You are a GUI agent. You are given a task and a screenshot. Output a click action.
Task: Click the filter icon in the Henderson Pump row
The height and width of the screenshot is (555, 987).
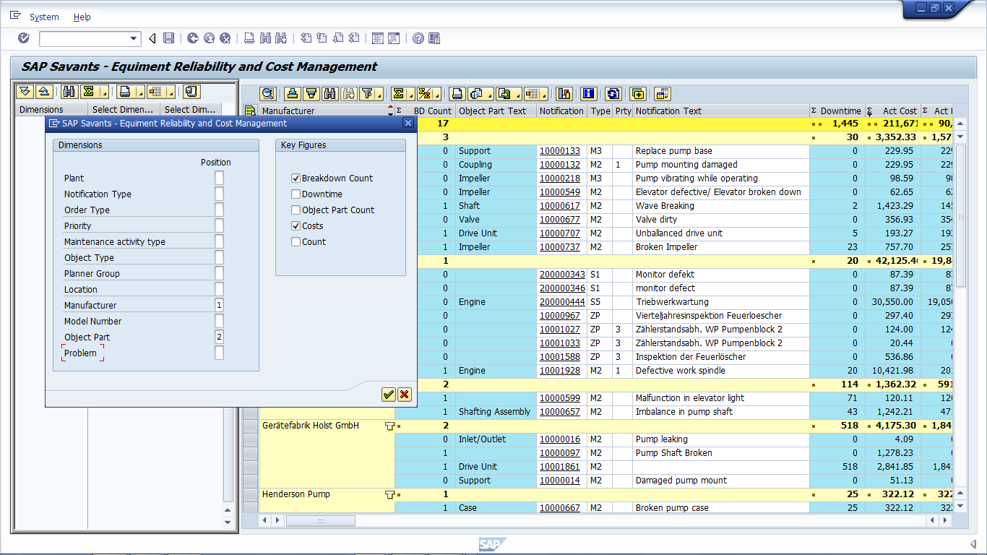coord(389,494)
